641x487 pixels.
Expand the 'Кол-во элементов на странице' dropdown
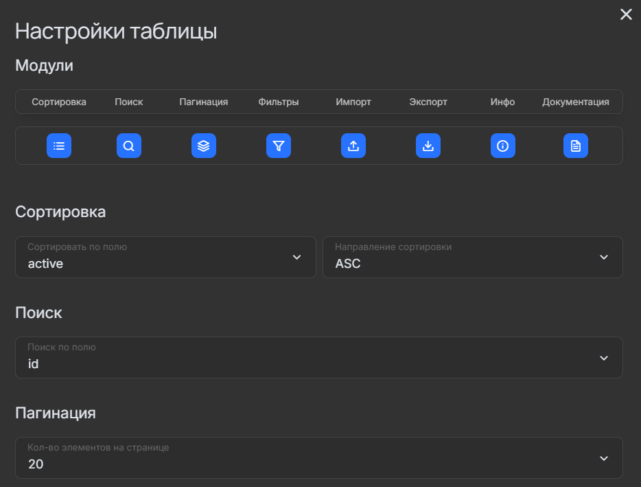pyautogui.click(x=318, y=458)
